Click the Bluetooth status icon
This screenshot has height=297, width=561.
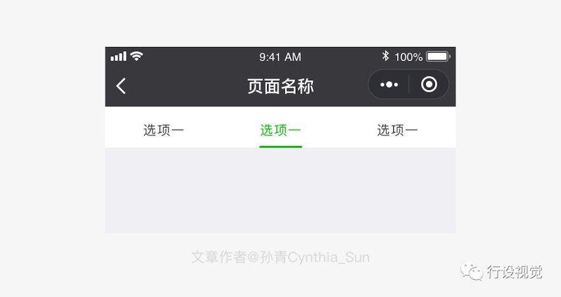385,56
